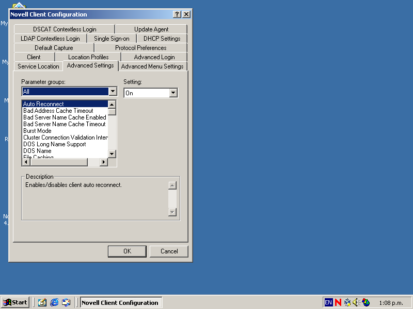The image size is (413, 309).
Task: Go to the DHCP Settings tab
Action: pyautogui.click(x=162, y=38)
